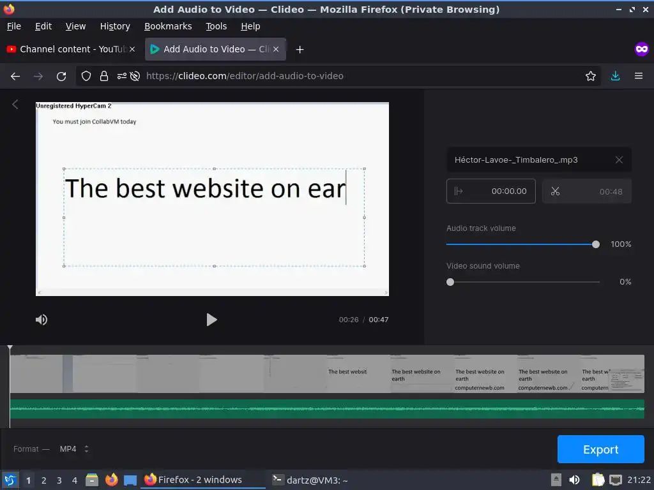The image size is (654, 490).
Task: Click the autoplay blocked icon in address bar
Action: point(135,76)
